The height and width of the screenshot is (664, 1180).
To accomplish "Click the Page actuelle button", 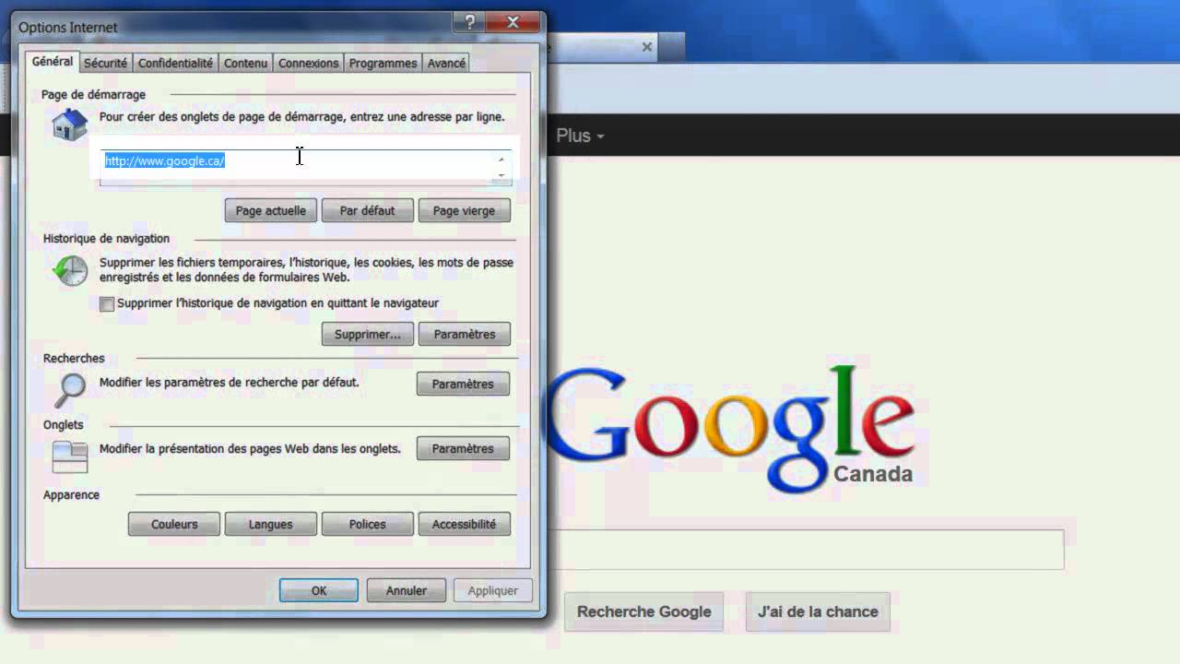I will (271, 210).
